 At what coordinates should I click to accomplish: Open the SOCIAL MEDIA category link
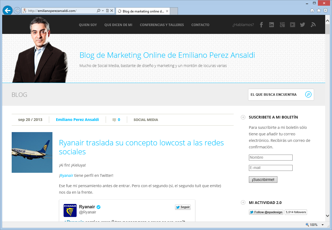(x=146, y=120)
